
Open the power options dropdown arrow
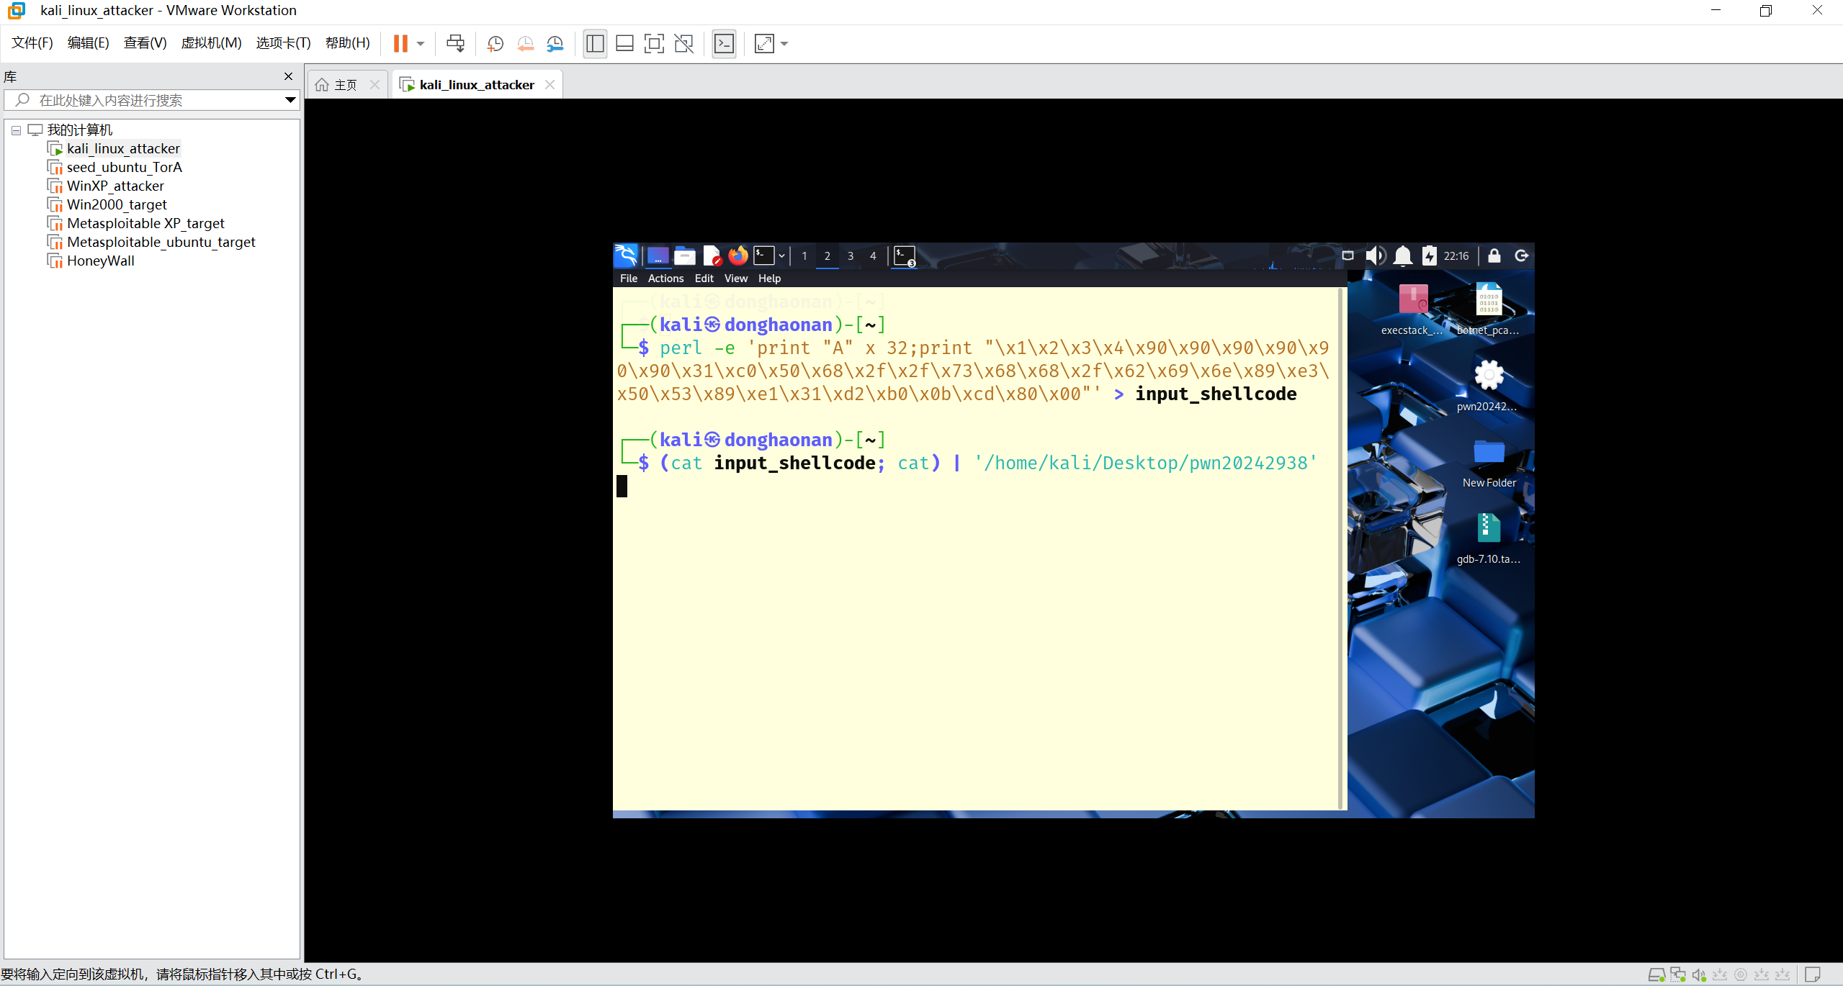pyautogui.click(x=421, y=44)
